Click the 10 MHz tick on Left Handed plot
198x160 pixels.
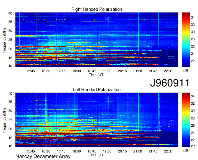click(10, 146)
